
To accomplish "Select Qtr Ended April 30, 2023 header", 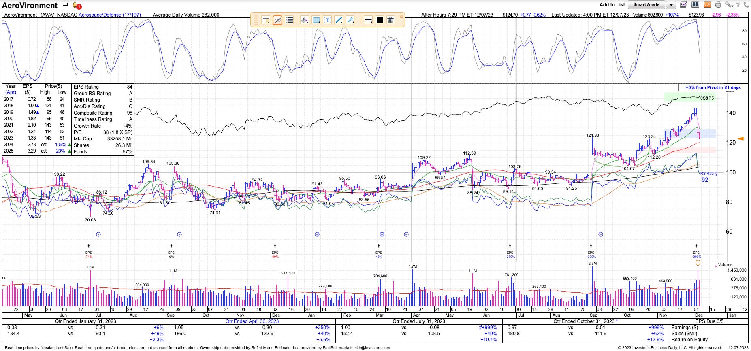I will 252,321.
